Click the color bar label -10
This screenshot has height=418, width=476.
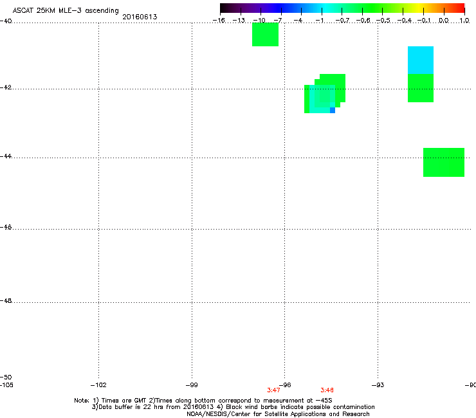click(259, 21)
